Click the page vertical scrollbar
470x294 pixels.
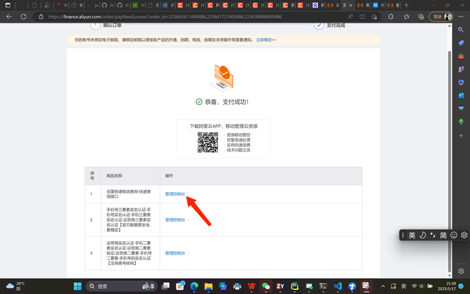pos(449,162)
